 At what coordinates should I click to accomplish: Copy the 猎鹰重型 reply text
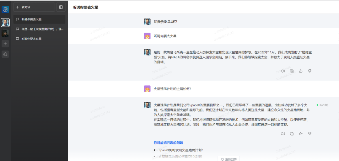pyautogui.click(x=292, y=71)
